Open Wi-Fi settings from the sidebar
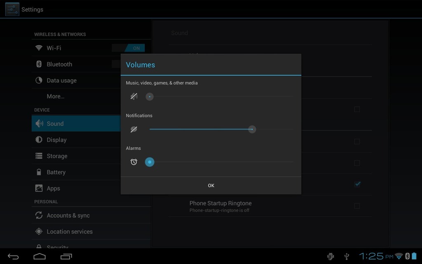Viewport: 422px width, 264px height. 91,48
